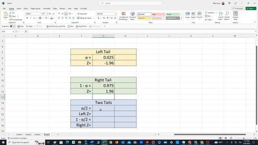This screenshot has width=258, height=145.
Task: Toggle middle vertical alignment
Action: point(62,14)
